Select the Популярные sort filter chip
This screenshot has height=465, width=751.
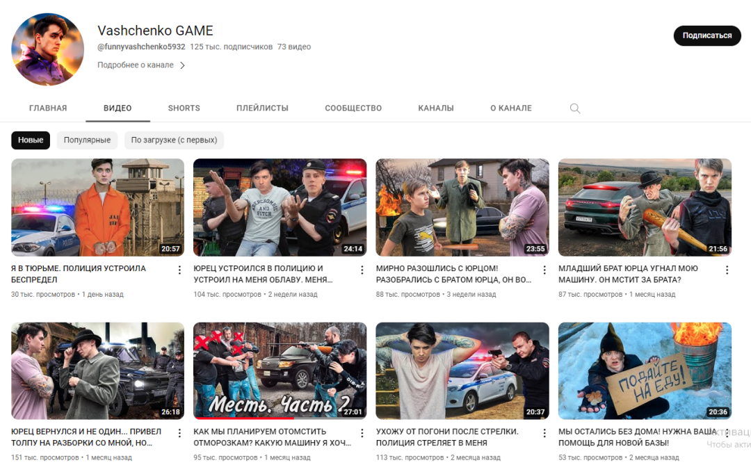coord(87,140)
